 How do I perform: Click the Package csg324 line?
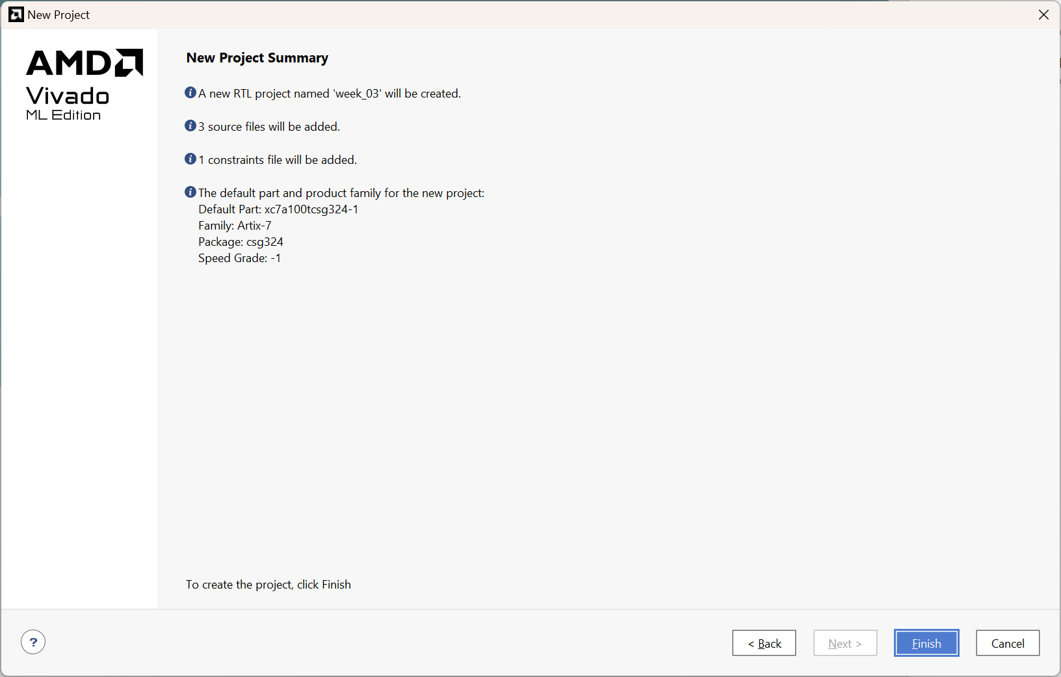click(241, 242)
